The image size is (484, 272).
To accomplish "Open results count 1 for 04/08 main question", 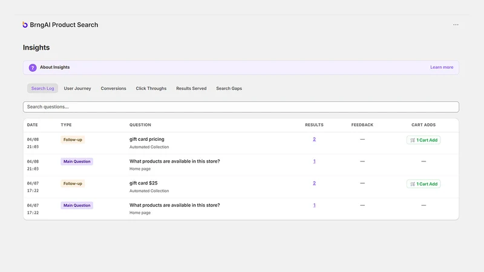I will coord(314,161).
